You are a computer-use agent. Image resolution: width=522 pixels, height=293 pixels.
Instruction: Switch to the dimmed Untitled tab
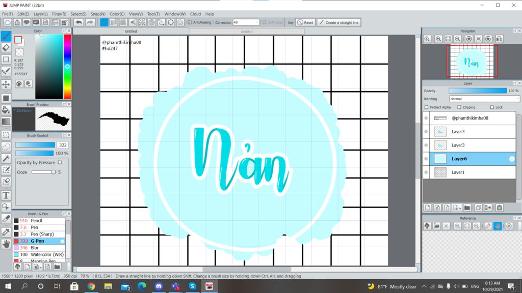click(247, 32)
